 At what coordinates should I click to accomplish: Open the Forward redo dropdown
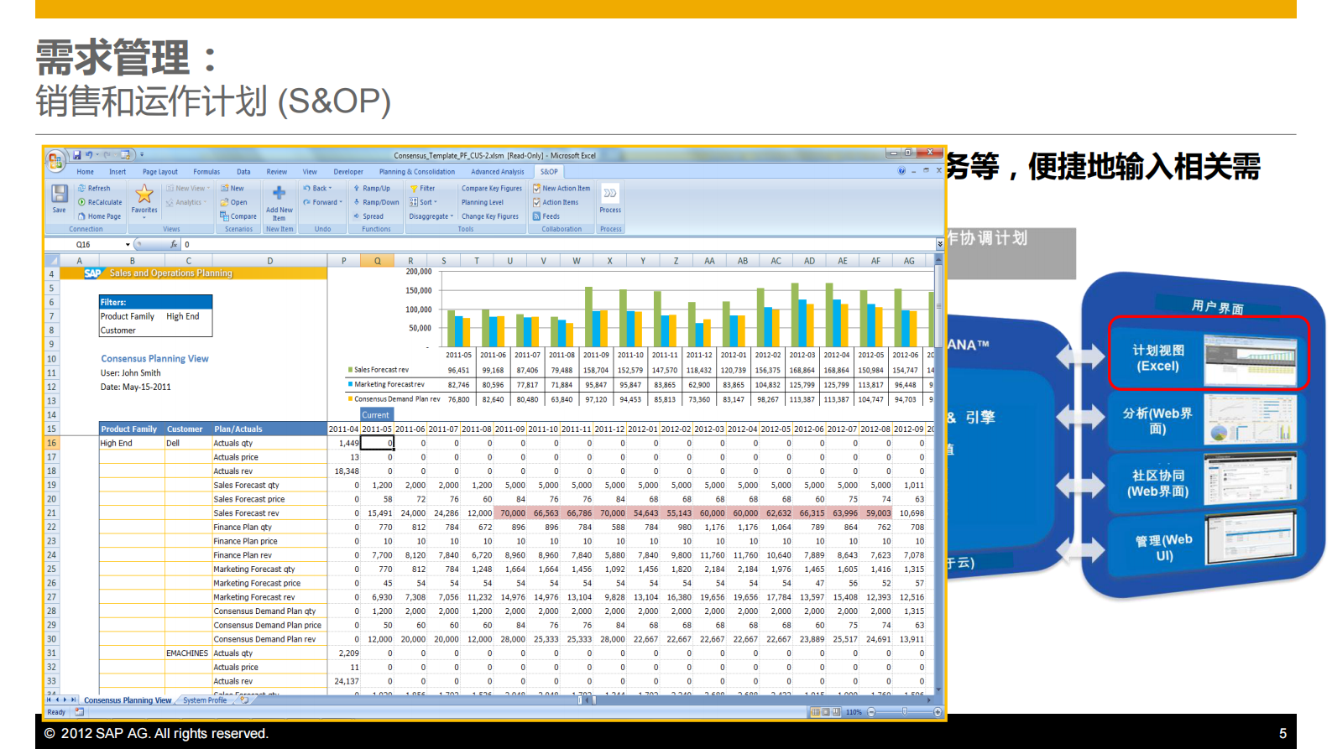tap(322, 202)
